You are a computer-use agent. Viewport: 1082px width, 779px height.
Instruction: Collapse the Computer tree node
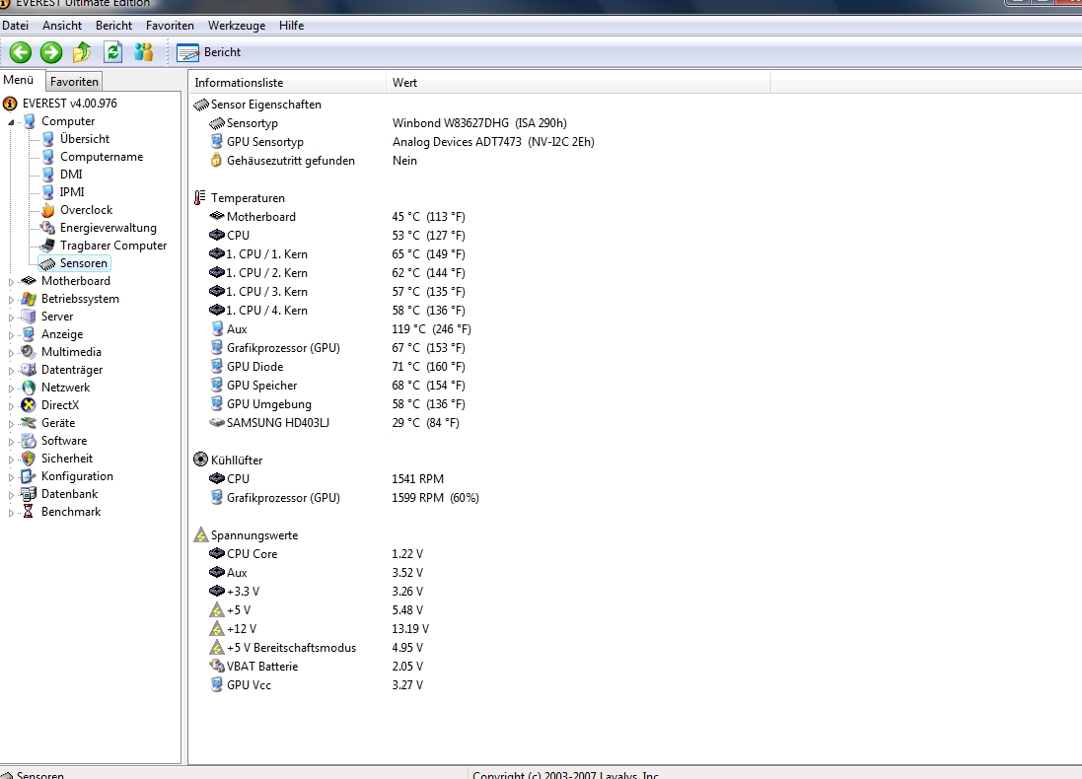(x=11, y=122)
